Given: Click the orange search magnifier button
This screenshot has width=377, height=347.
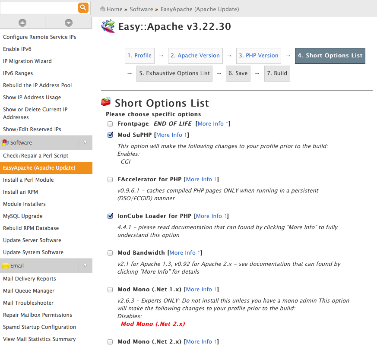Looking at the screenshot, I should tap(83, 7).
